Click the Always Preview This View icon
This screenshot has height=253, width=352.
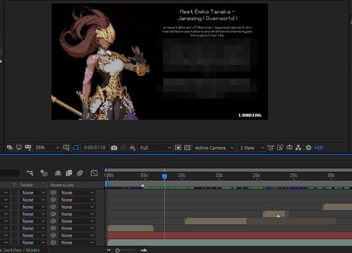pyautogui.click(x=10, y=147)
